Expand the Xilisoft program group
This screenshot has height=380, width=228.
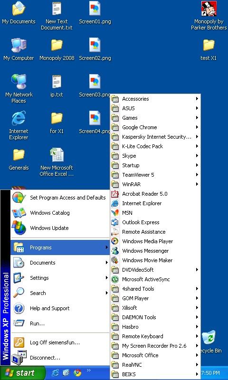point(155,308)
